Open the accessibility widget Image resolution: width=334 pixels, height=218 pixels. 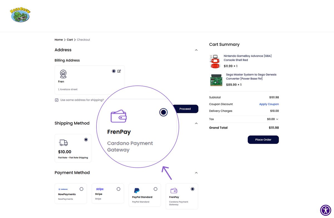(x=326, y=210)
